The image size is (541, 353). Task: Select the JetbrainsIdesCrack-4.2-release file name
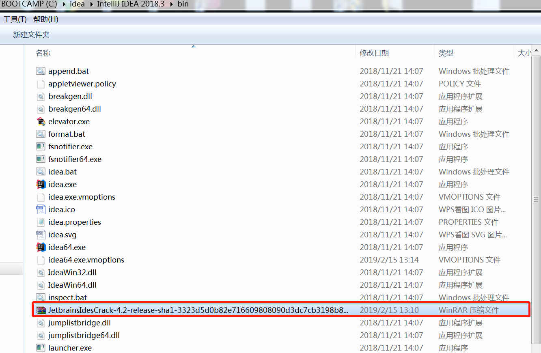[x=198, y=310]
